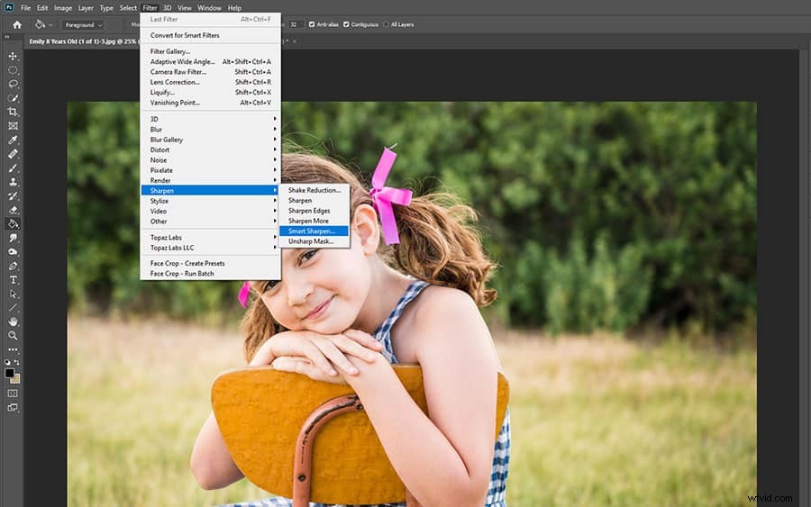Select the Clone Stamp tool
The width and height of the screenshot is (811, 507).
pyautogui.click(x=13, y=181)
